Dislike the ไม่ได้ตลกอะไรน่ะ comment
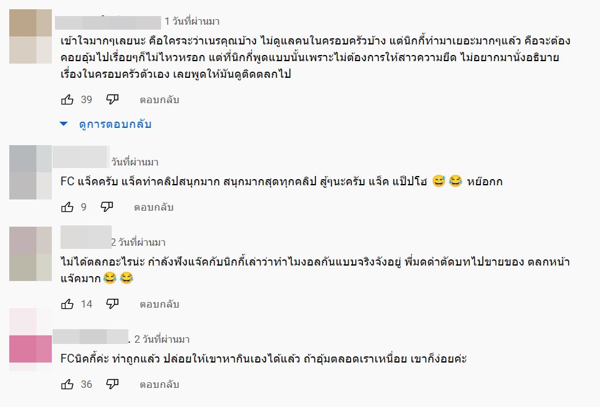 coord(112,303)
